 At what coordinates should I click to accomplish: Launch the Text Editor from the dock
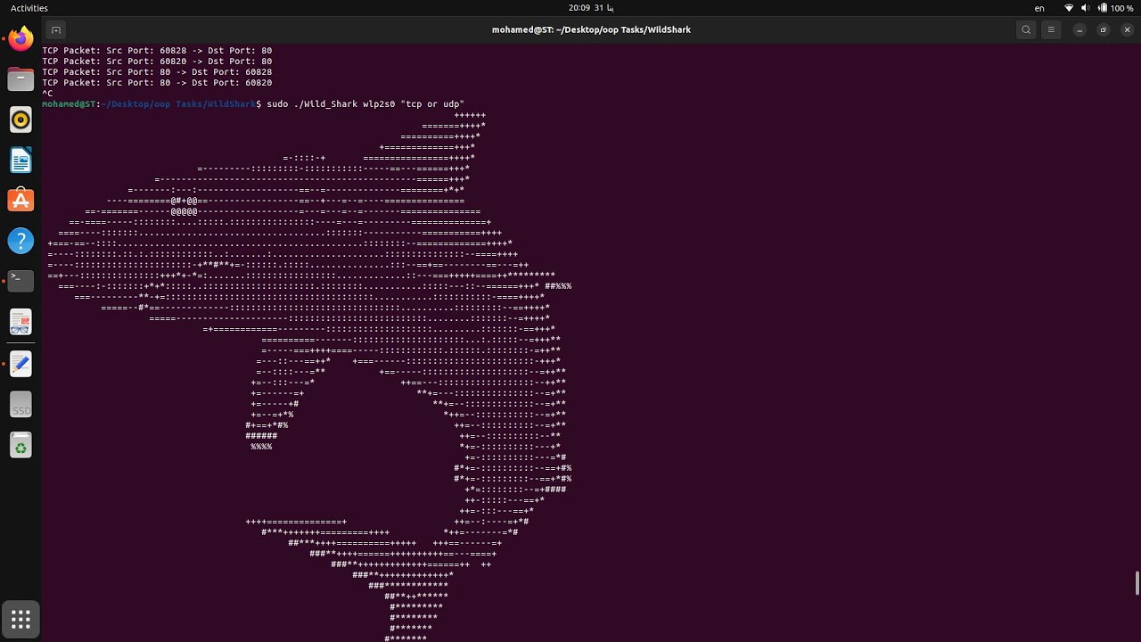[21, 363]
